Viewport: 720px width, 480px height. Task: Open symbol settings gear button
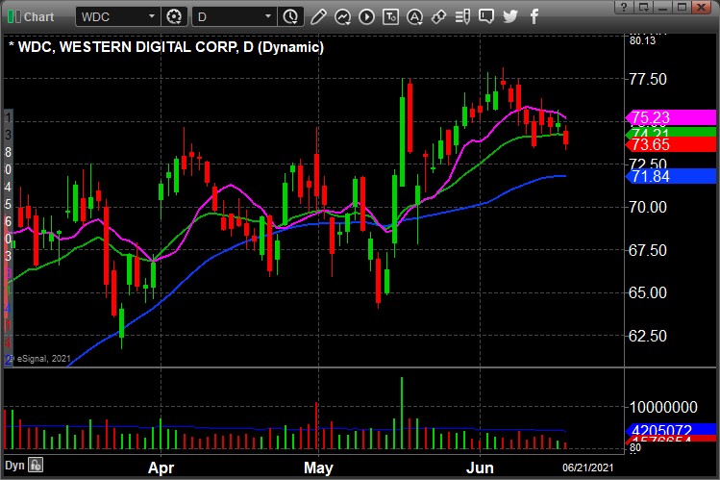[174, 17]
